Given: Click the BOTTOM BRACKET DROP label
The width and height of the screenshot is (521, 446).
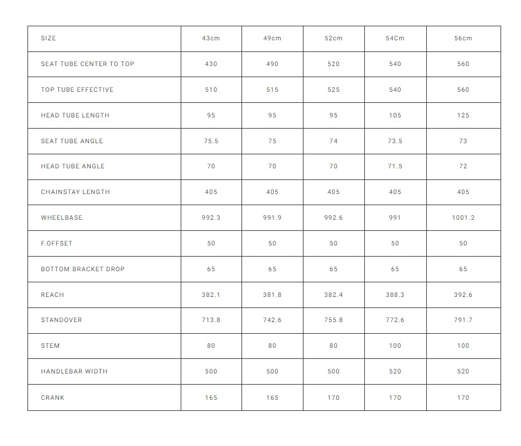Looking at the screenshot, I should click(83, 269).
